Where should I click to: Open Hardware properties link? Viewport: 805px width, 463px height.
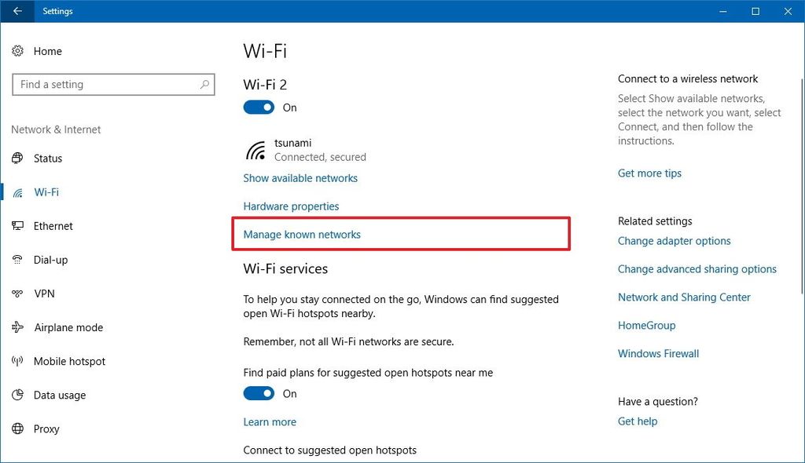click(x=291, y=206)
